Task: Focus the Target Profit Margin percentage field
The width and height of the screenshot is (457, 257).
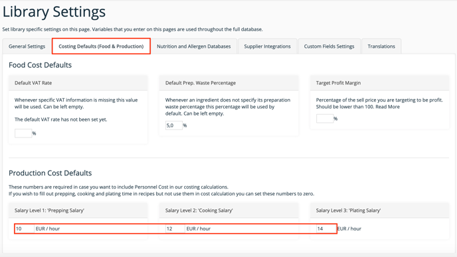Action: [324, 119]
